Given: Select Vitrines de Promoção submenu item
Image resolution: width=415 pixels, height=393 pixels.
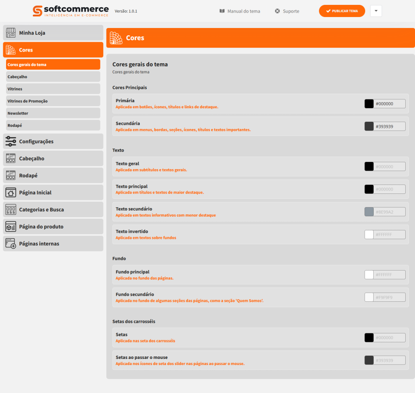Looking at the screenshot, I should tap(53, 101).
